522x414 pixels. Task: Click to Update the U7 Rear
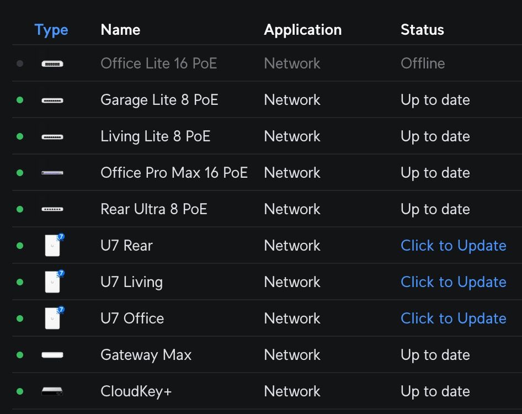pos(453,246)
